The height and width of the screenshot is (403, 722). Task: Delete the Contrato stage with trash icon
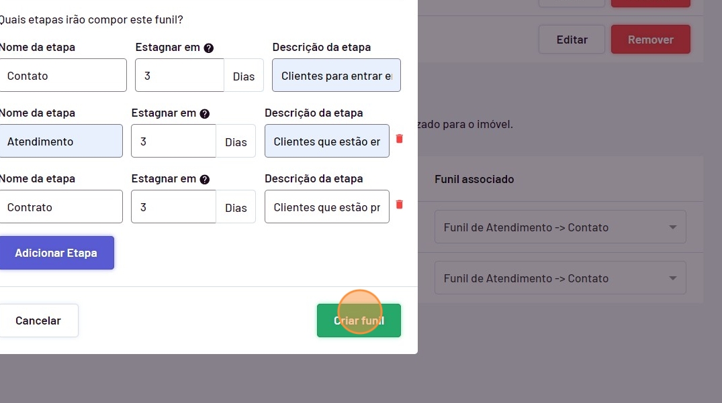click(x=400, y=205)
